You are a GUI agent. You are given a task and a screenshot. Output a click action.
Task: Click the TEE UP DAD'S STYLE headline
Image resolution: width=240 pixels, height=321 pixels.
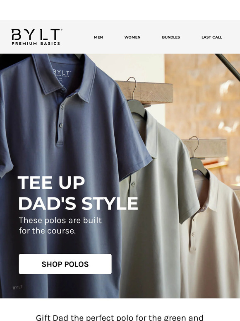pos(78,193)
